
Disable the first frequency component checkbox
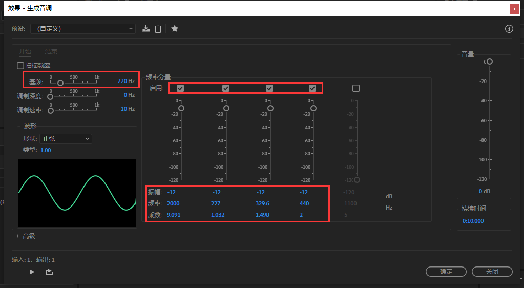[x=180, y=88]
